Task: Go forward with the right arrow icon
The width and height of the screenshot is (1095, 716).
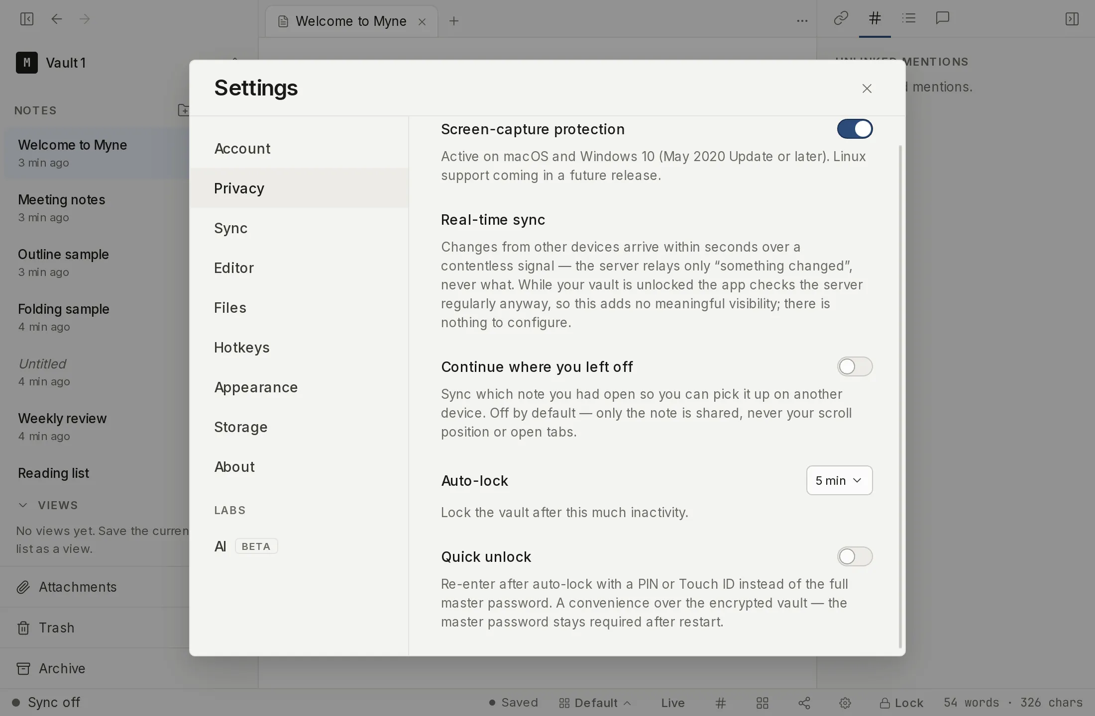Action: click(x=85, y=19)
